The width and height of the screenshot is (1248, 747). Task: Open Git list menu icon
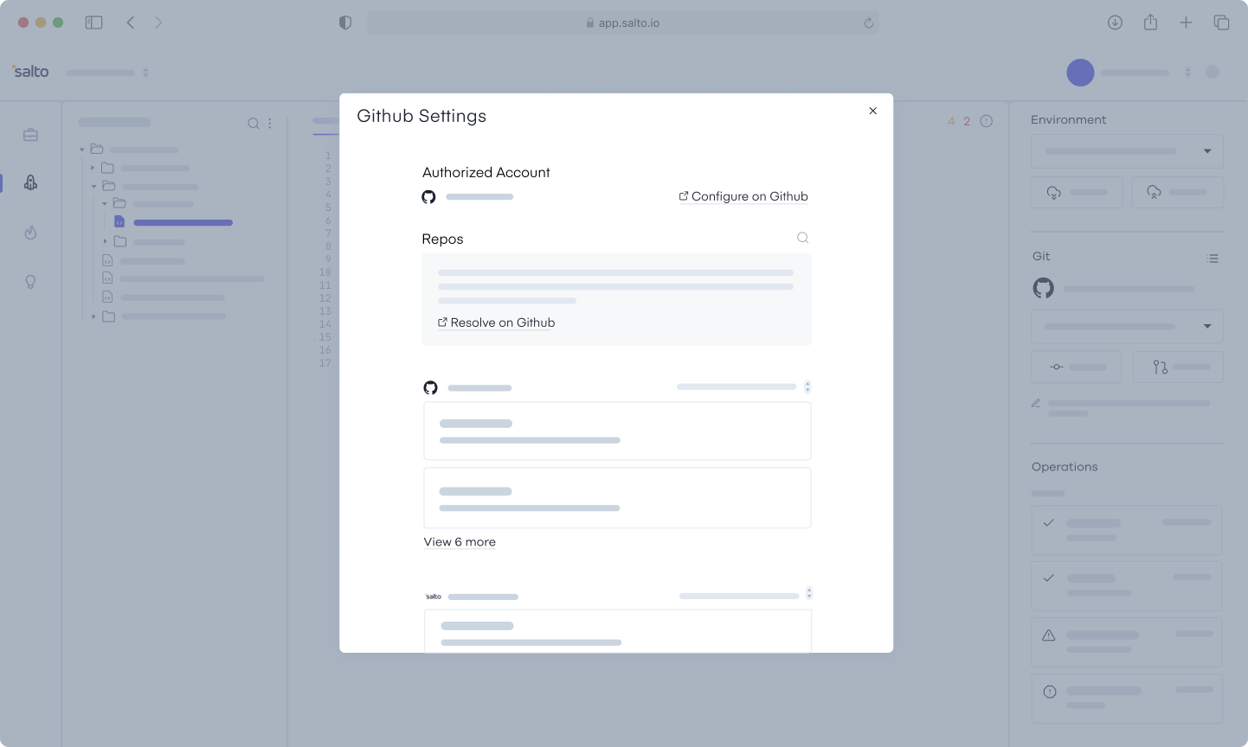[x=1213, y=259]
